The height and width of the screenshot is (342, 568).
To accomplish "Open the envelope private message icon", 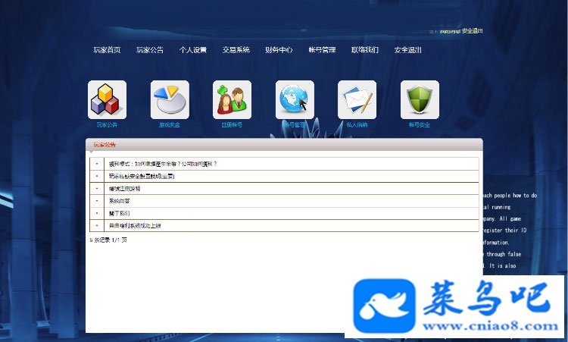I will click(357, 100).
